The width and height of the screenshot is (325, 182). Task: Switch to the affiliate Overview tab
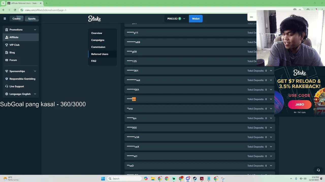[96, 33]
